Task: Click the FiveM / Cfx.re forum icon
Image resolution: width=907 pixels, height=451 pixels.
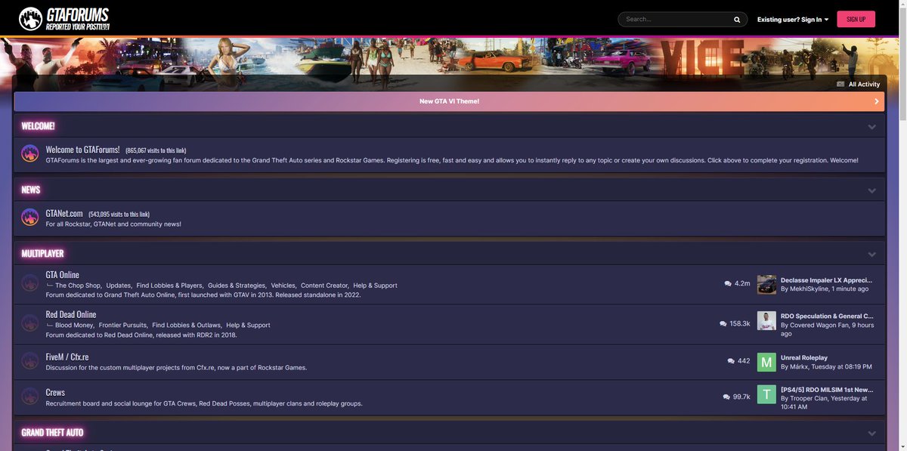Action: coord(29,361)
